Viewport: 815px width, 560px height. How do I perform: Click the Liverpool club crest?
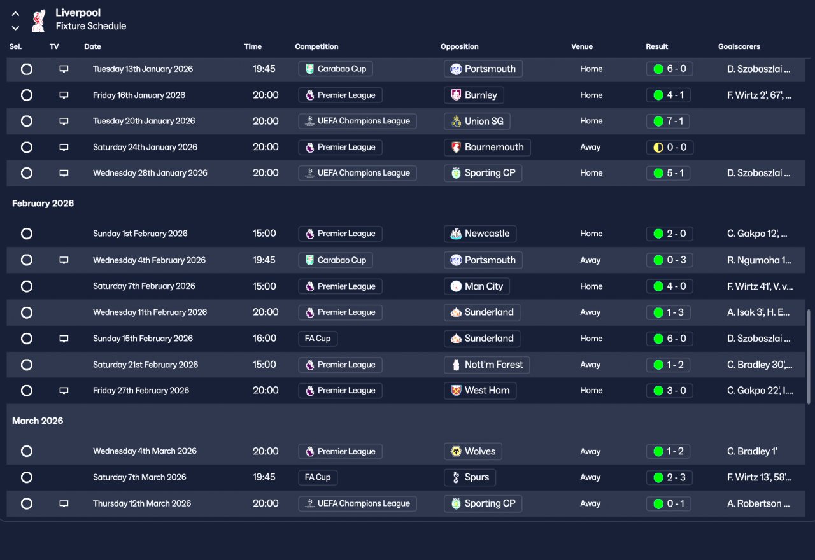[39, 20]
